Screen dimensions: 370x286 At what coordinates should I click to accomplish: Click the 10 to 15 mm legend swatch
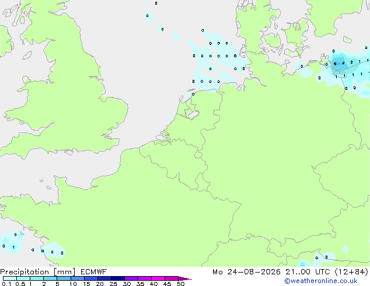[x=78, y=278]
